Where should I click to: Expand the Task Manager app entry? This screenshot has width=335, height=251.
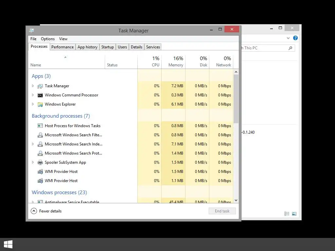33,86
